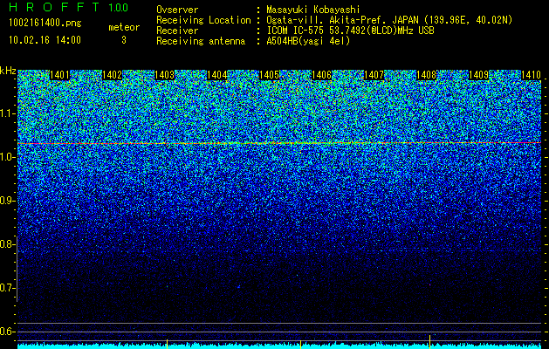Click the 0.8 frequency axis label

7,244
